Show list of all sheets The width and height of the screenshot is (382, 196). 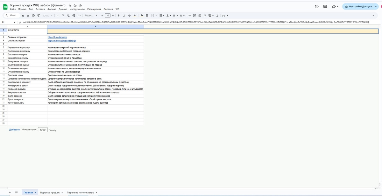point(16,192)
